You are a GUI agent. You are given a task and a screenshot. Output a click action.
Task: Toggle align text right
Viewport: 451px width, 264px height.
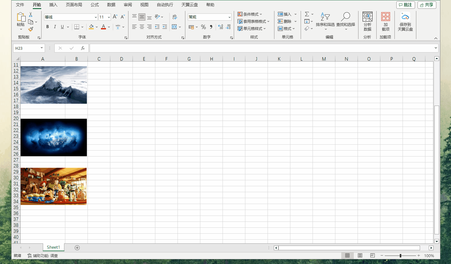point(149,27)
